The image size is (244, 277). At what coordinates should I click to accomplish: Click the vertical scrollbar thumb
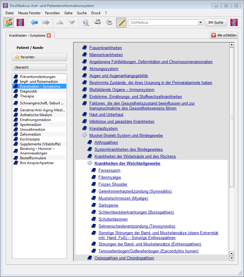pos(232,117)
